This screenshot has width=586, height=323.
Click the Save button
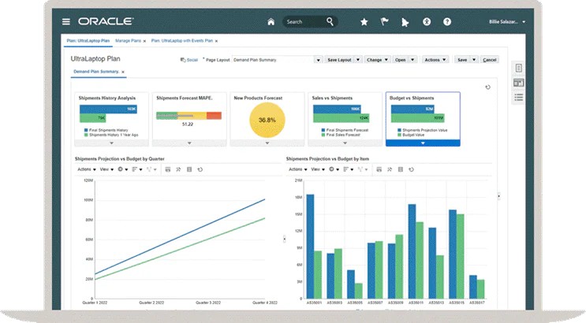point(462,60)
